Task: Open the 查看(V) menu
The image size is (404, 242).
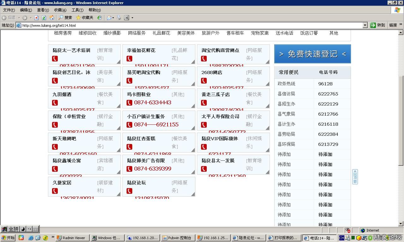Action: 43,10
